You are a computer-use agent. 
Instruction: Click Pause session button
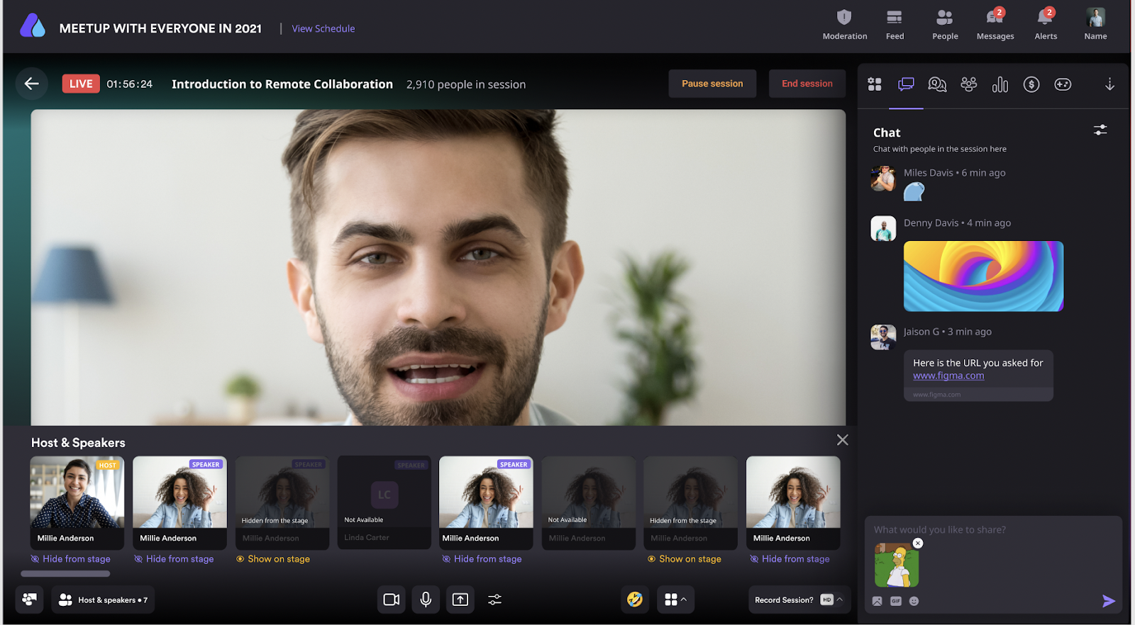pos(712,84)
